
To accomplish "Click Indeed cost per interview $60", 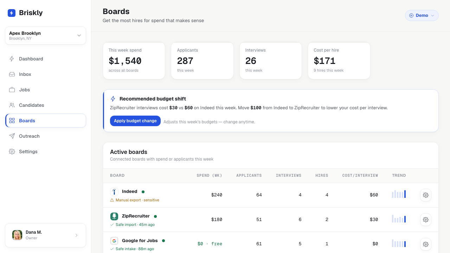I will 374,195.
